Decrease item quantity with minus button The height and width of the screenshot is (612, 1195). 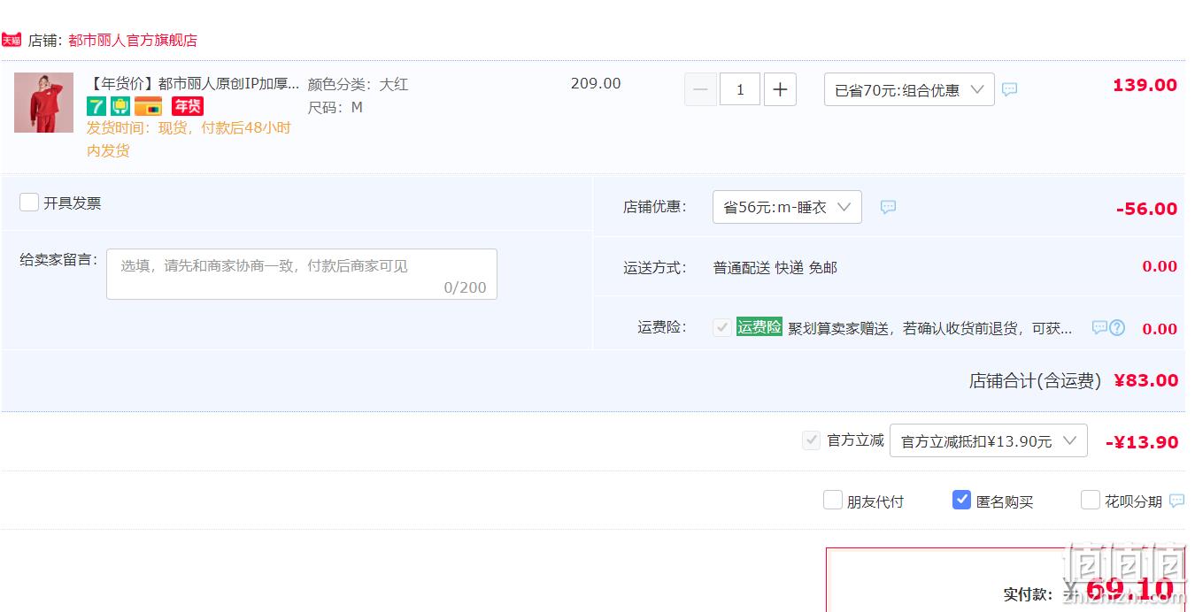700,89
